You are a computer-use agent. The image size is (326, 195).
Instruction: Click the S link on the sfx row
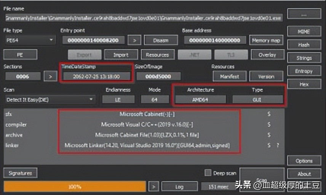269,114
